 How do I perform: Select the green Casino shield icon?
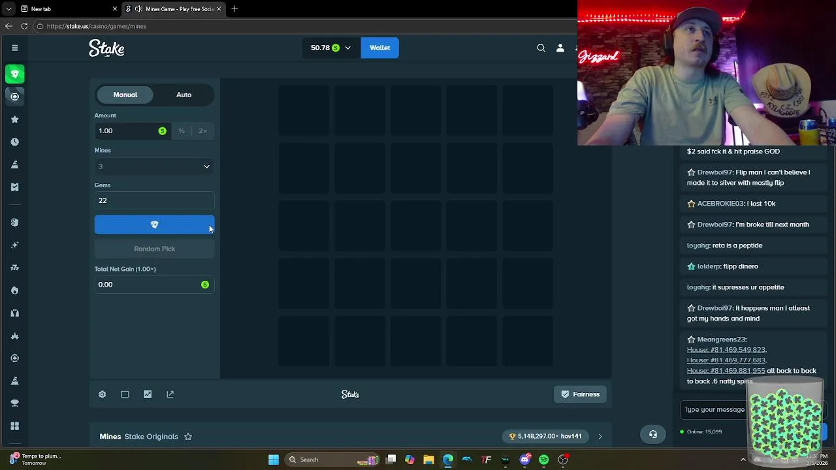14,74
